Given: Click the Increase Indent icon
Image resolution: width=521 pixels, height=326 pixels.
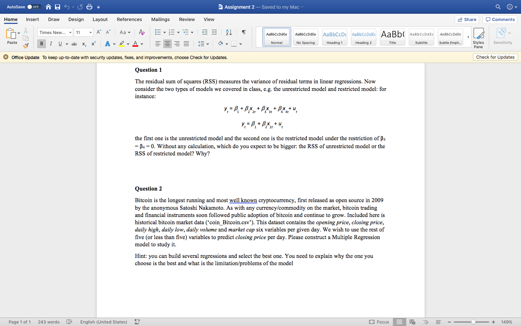Looking at the screenshot, I should pyautogui.click(x=214, y=32).
